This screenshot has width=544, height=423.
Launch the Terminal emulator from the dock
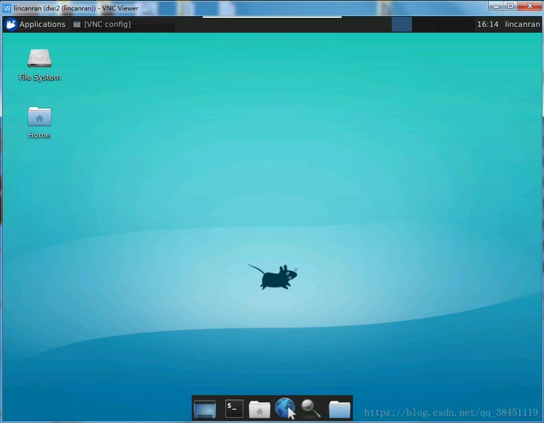(234, 409)
